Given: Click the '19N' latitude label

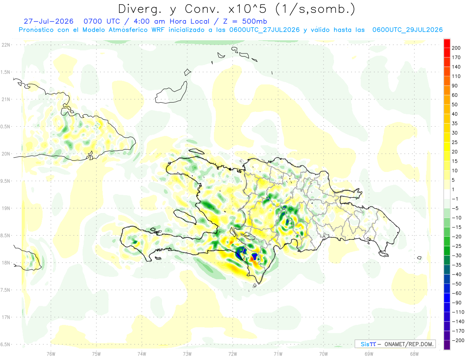Looking at the screenshot, I should coord(6,208).
